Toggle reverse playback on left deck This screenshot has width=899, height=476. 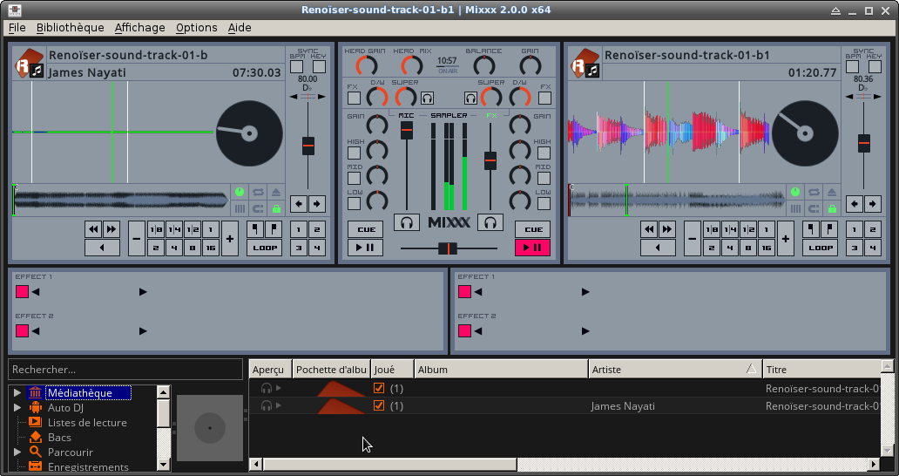click(102, 248)
